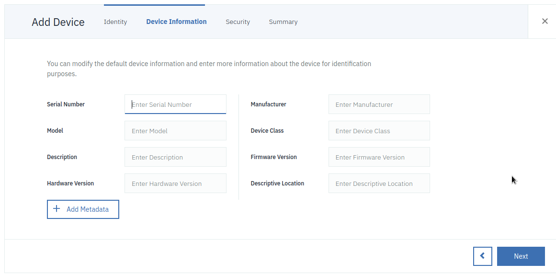Select the Device Information tab
This screenshot has height=275, width=556.
click(x=176, y=22)
